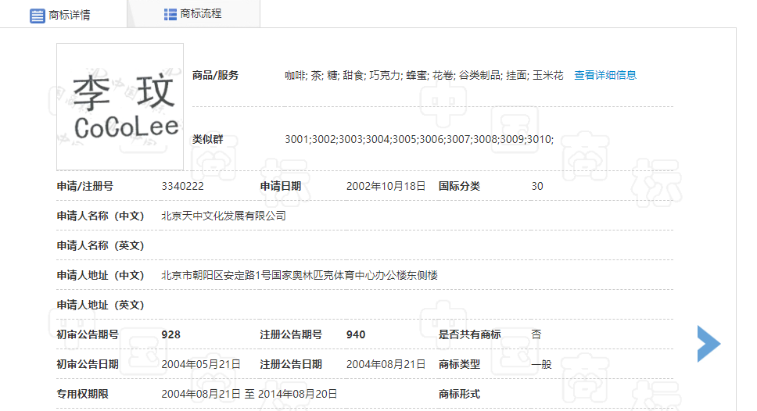Select registration announcement date 2004年08月21日
The height and width of the screenshot is (411, 757).
[x=386, y=365]
